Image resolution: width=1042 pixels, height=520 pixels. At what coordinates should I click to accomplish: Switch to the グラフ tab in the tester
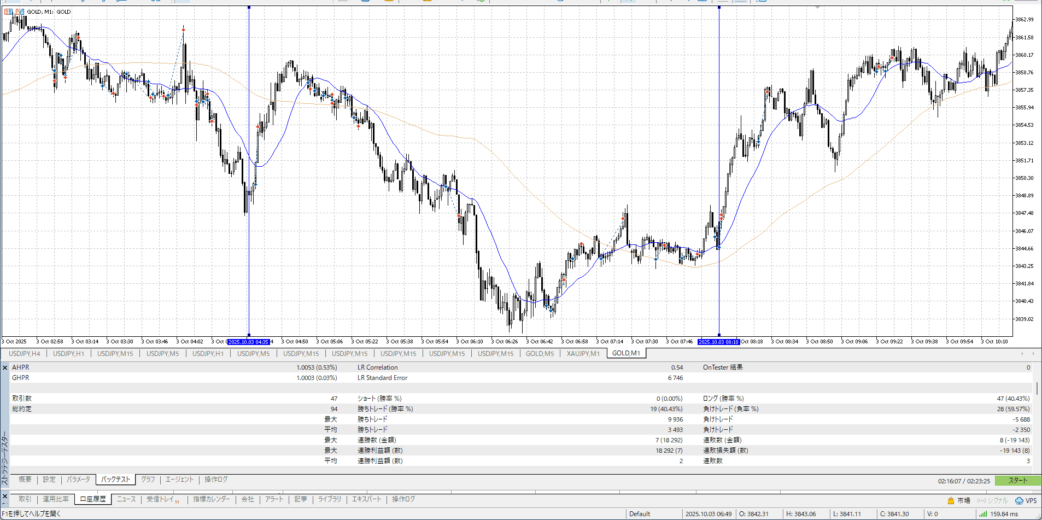(148, 480)
